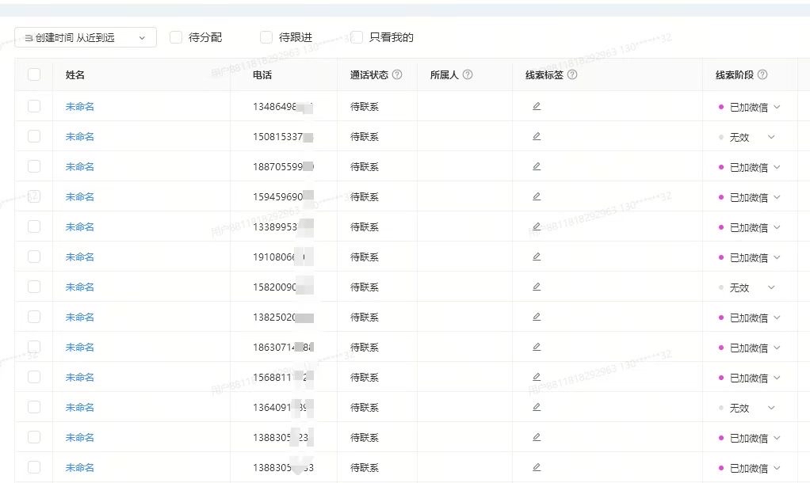This screenshot has width=810, height=483.
Task: Select the row with phone 15820090
Action: 34,287
